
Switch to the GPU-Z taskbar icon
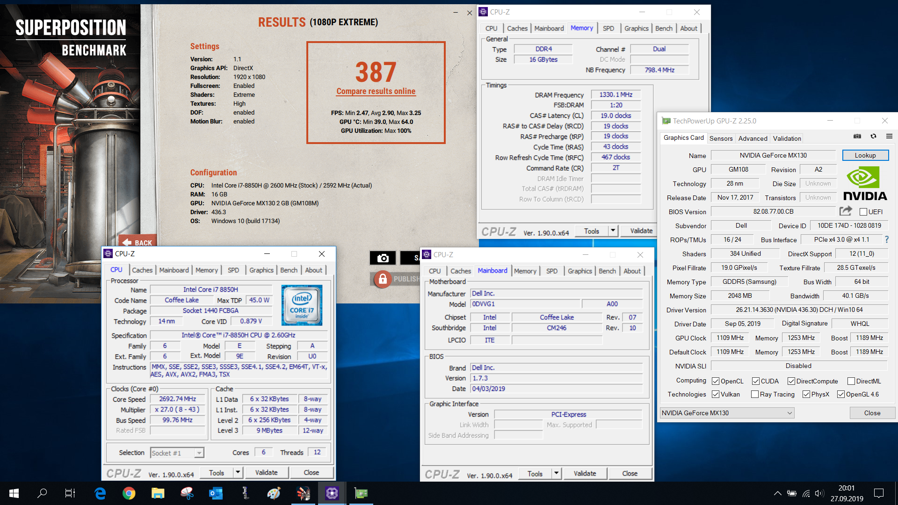361,493
